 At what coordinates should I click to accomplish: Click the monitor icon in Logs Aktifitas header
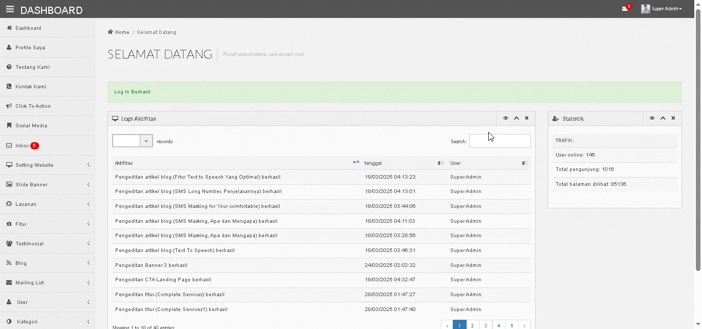(x=115, y=119)
